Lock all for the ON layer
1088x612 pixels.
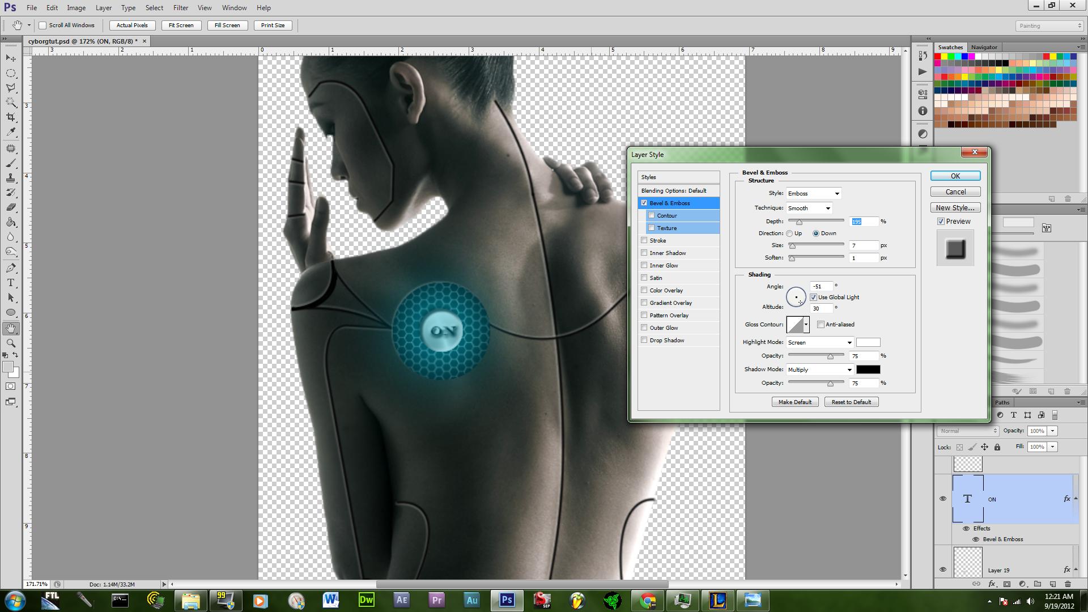point(997,447)
